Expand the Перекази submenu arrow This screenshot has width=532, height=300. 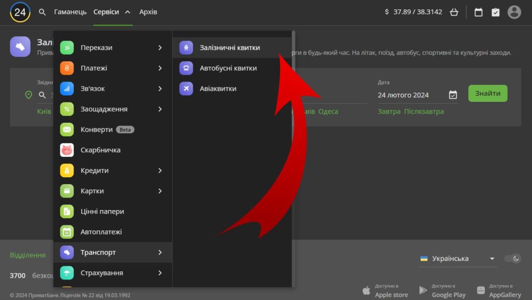[x=160, y=48]
